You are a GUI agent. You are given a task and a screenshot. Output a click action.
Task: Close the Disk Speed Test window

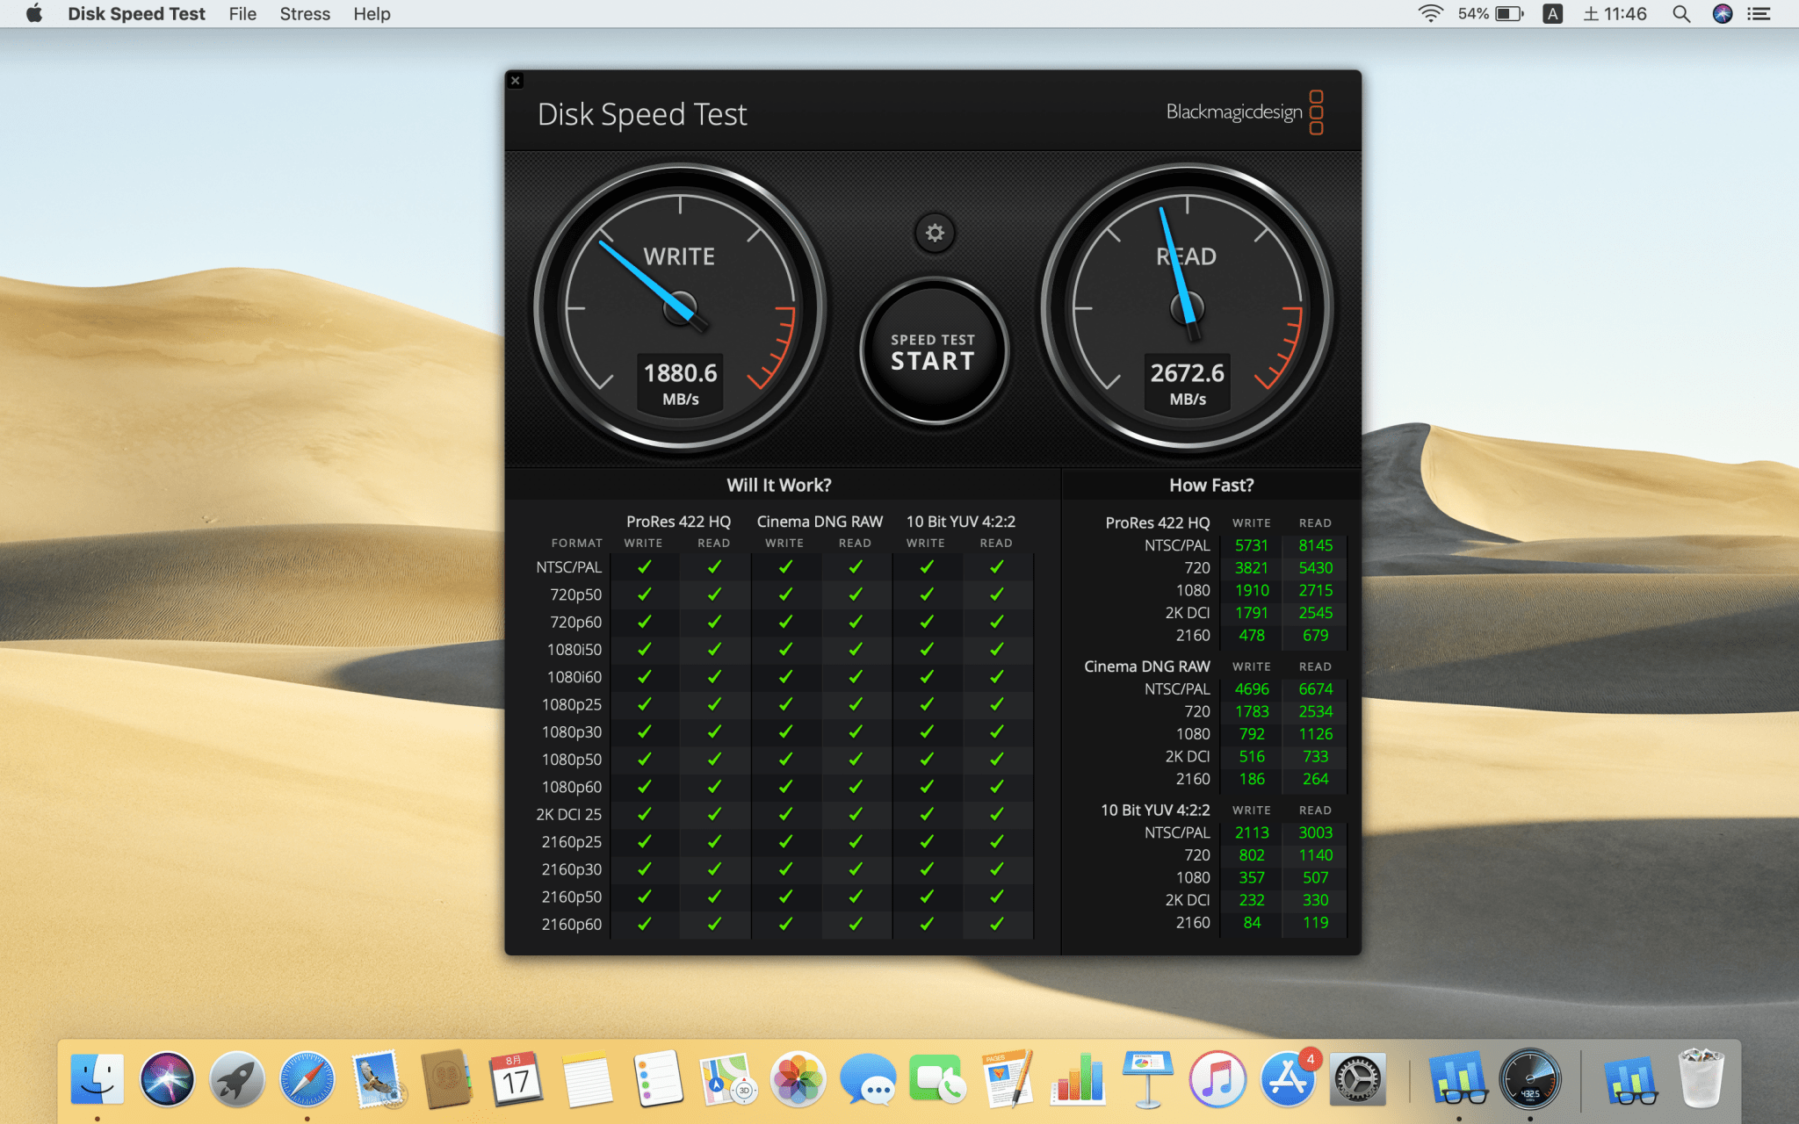[x=516, y=81]
